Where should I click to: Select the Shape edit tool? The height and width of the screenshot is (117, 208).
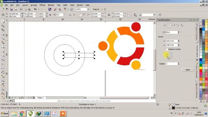pyautogui.click(x=2, y=25)
